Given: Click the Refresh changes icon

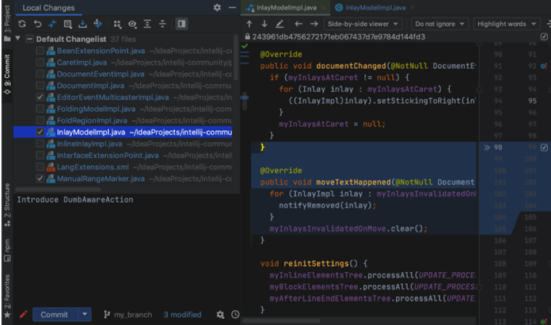Looking at the screenshot, I should (22, 24).
